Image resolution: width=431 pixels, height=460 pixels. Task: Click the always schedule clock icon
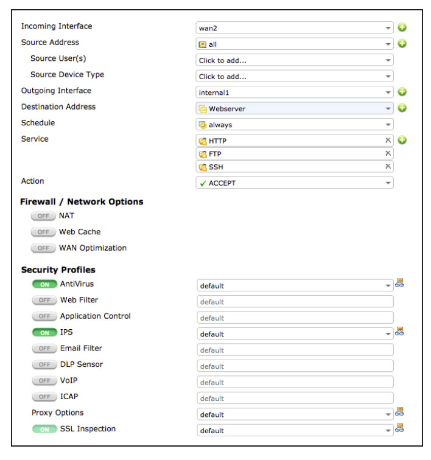coord(203,125)
